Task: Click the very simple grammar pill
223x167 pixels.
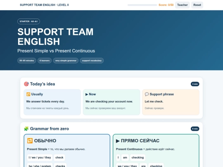Action: click(66, 61)
